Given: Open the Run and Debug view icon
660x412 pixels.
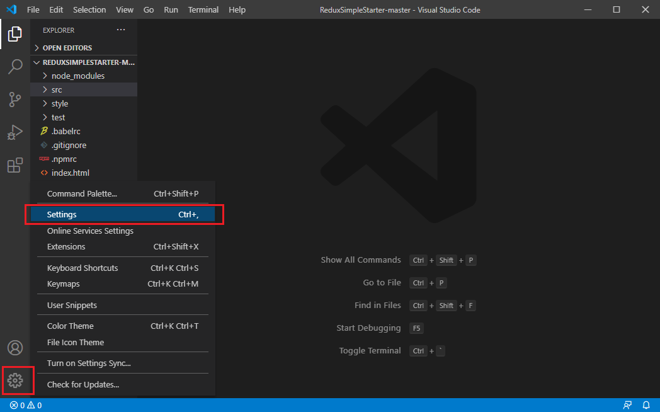Looking at the screenshot, I should (x=14, y=132).
